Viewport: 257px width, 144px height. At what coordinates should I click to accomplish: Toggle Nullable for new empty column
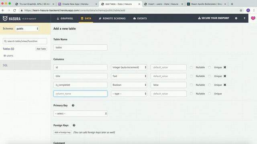pos(191,94)
